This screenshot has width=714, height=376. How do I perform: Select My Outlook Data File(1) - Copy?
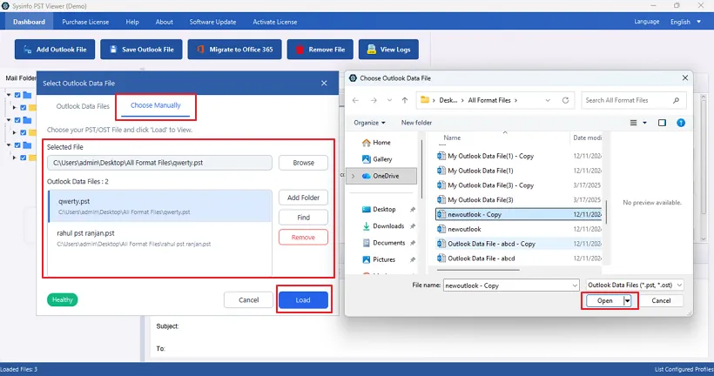pyautogui.click(x=519, y=156)
